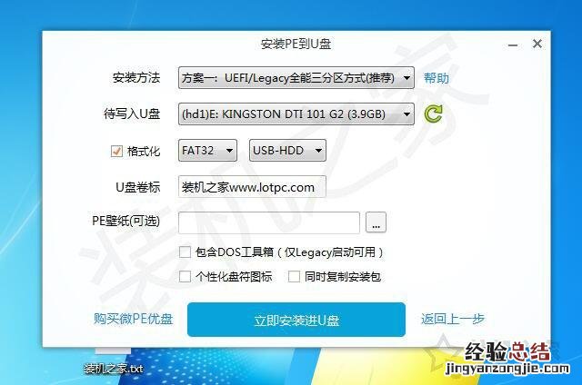582x385 pixels.
Task: Open the USB-HDD mode dropdown
Action: [287, 151]
